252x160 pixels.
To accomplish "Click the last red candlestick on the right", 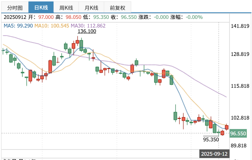I will point(227,127).
